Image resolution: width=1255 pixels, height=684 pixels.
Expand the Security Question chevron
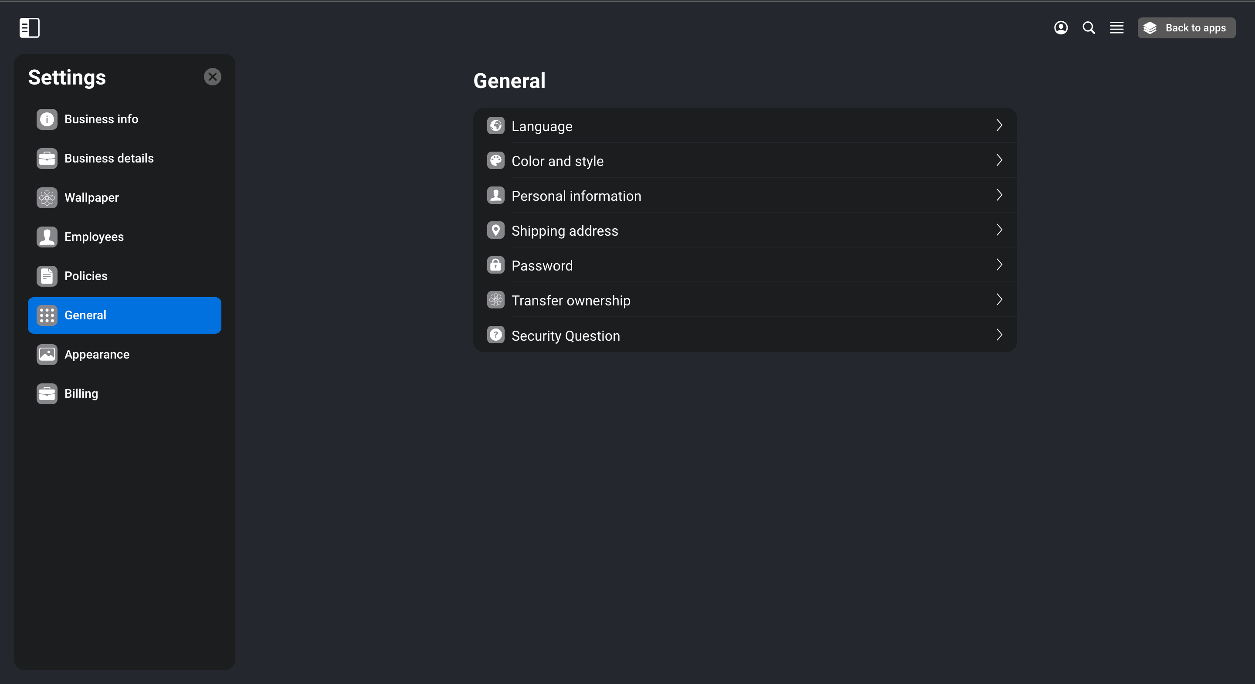click(999, 335)
